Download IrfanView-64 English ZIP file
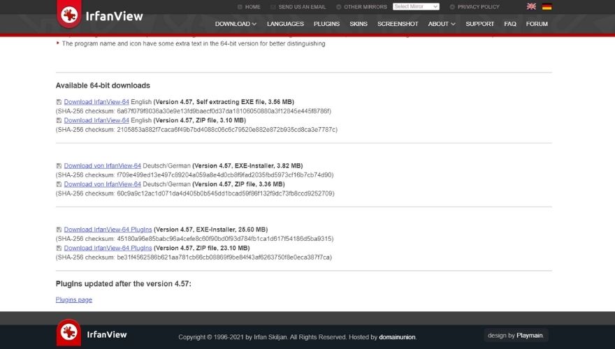Image resolution: width=615 pixels, height=349 pixels. (x=96, y=120)
